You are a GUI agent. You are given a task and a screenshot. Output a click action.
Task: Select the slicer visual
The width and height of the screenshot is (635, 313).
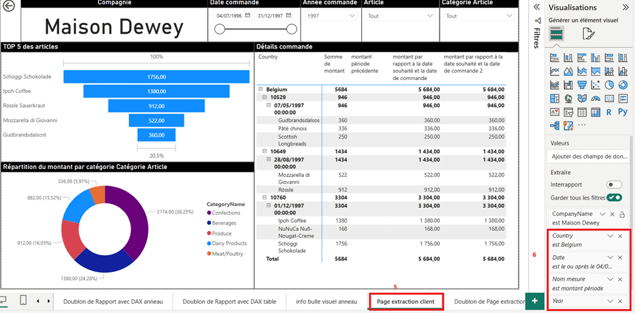[x=568, y=112]
